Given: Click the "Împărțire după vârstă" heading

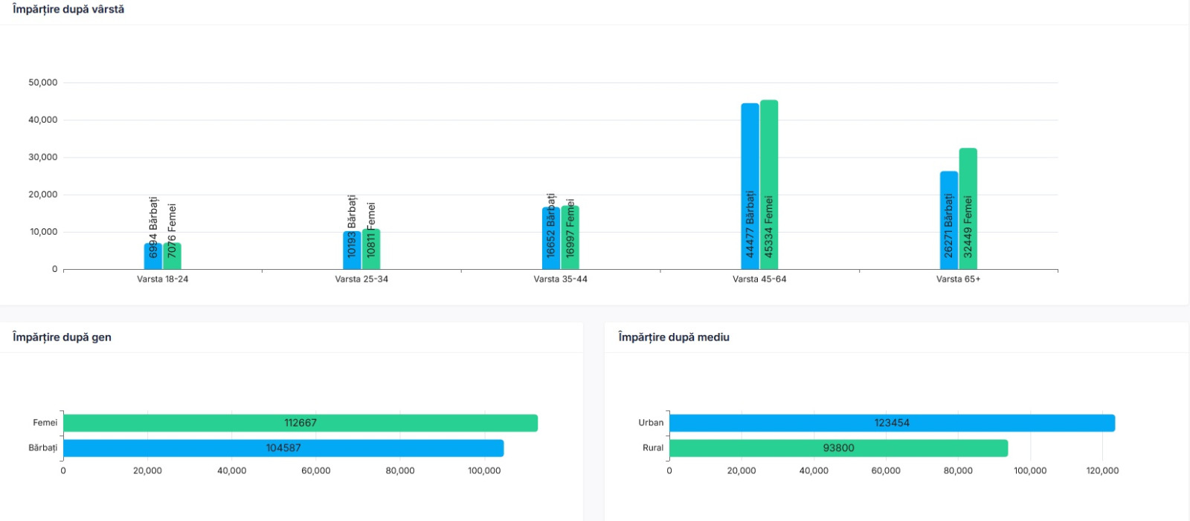Looking at the screenshot, I should coord(68,10).
